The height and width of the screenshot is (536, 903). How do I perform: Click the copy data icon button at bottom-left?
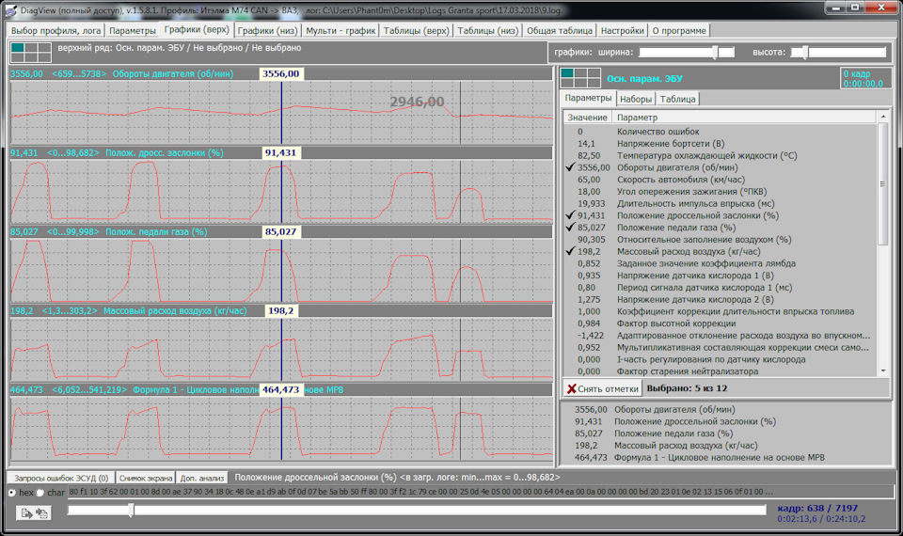pos(43,512)
